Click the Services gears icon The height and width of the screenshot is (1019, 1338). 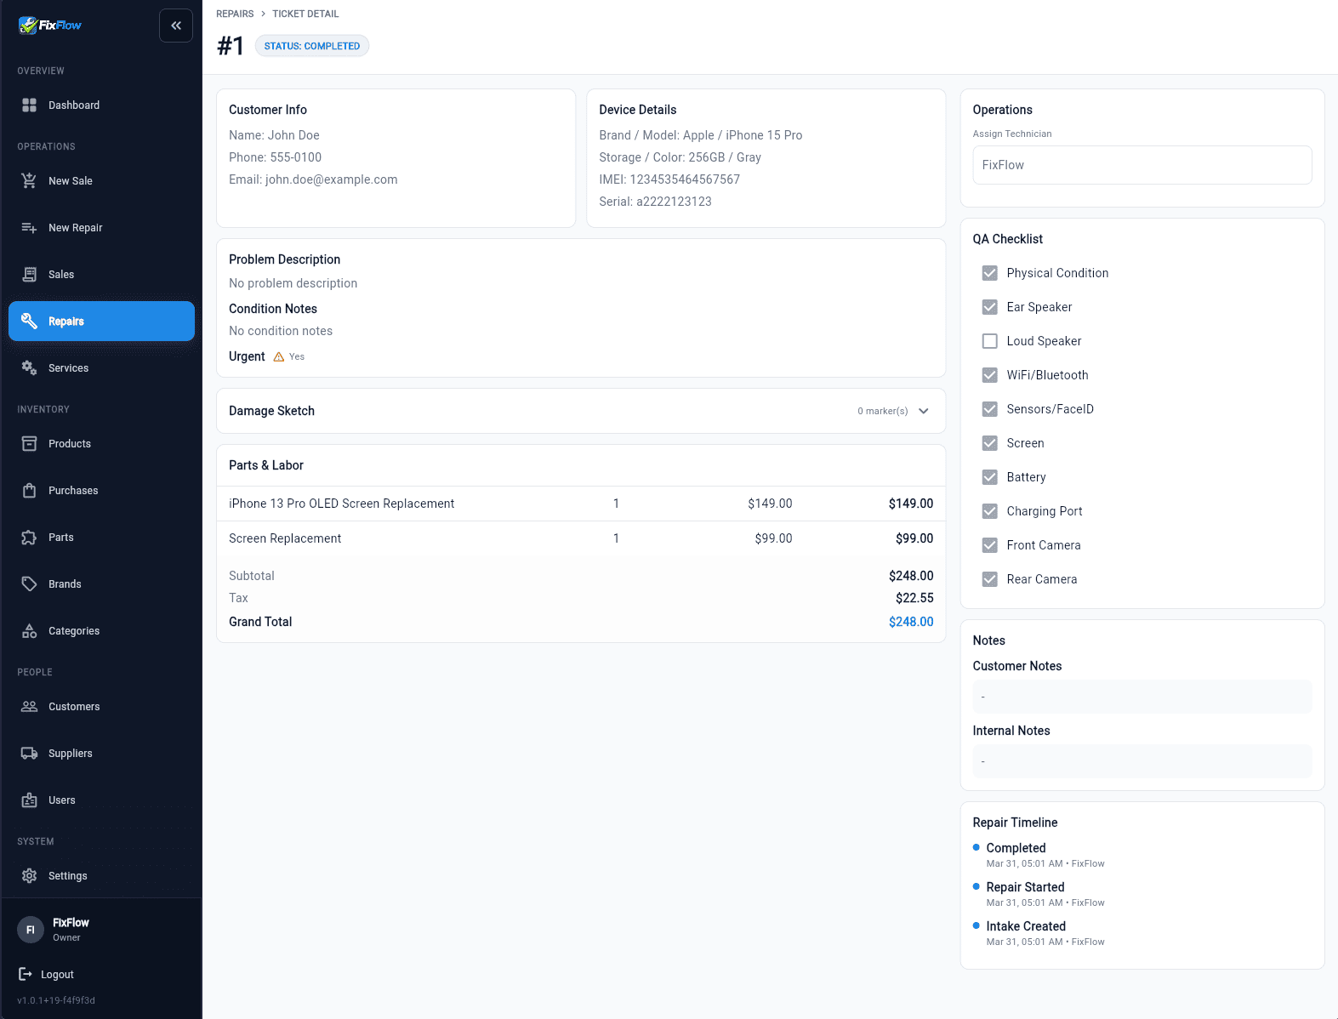[x=29, y=367]
